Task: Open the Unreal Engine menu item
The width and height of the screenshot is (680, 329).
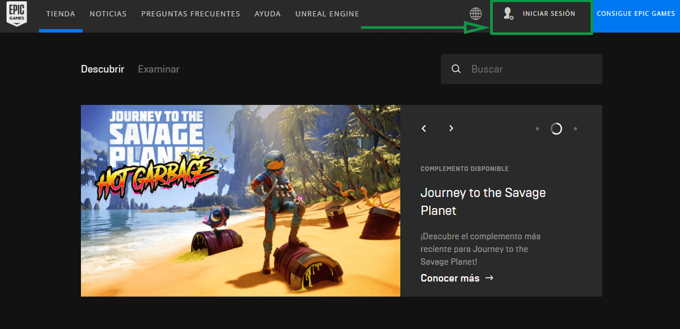Action: point(327,14)
